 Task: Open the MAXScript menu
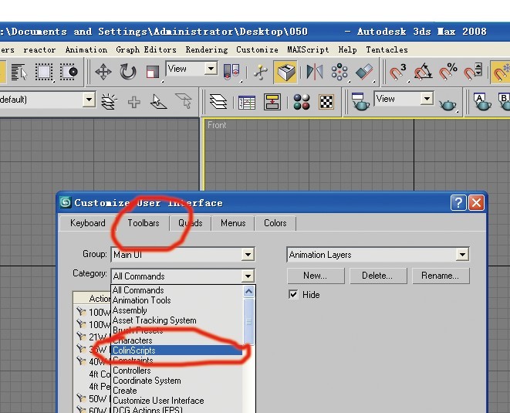(308, 50)
